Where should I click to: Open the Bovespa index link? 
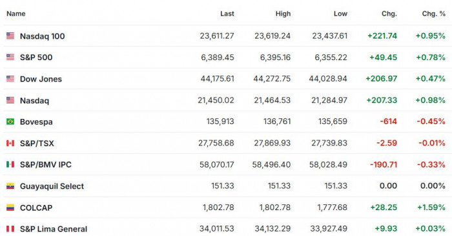[x=36, y=122]
